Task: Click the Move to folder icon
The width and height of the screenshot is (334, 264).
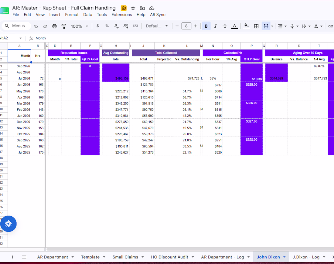Action: pos(142,8)
